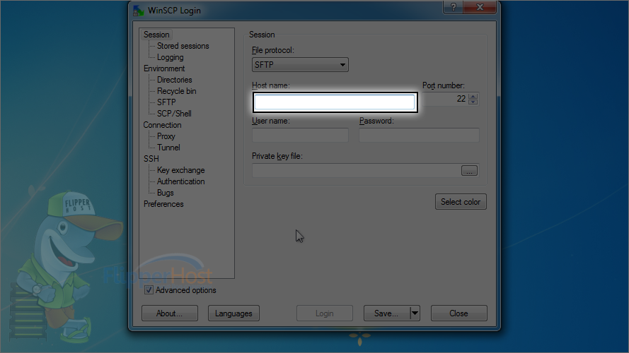This screenshot has width=629, height=353.
Task: Open Proxy settings page
Action: tap(166, 136)
